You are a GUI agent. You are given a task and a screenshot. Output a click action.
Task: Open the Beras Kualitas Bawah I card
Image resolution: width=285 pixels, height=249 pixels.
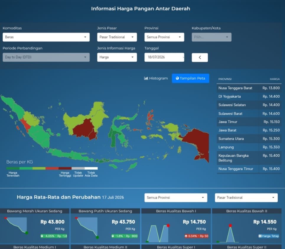pos(176,226)
